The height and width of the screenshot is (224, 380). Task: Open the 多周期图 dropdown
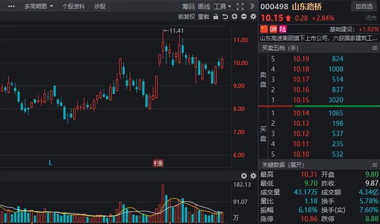tap(39, 6)
